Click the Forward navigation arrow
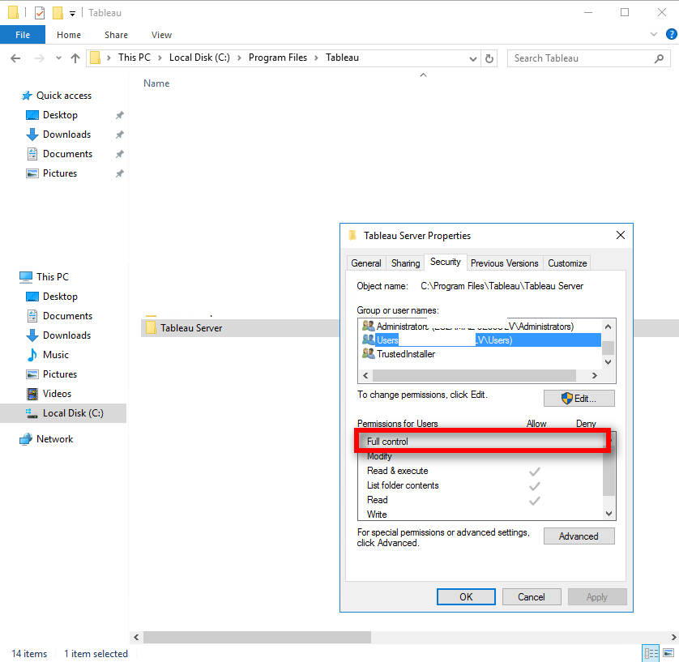 tap(40, 58)
